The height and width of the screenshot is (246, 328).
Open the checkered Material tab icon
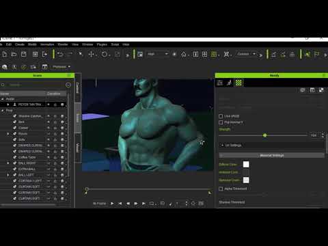(x=238, y=83)
